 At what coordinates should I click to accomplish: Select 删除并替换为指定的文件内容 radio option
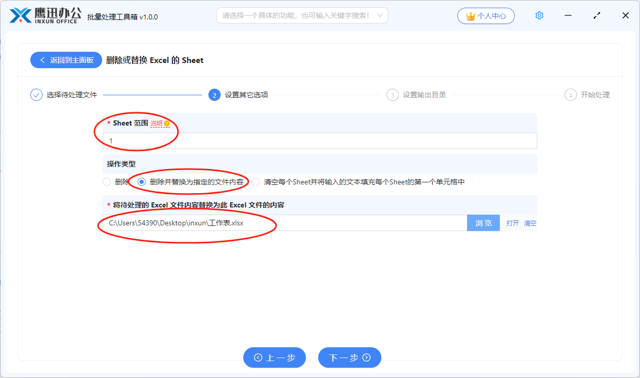[142, 182]
